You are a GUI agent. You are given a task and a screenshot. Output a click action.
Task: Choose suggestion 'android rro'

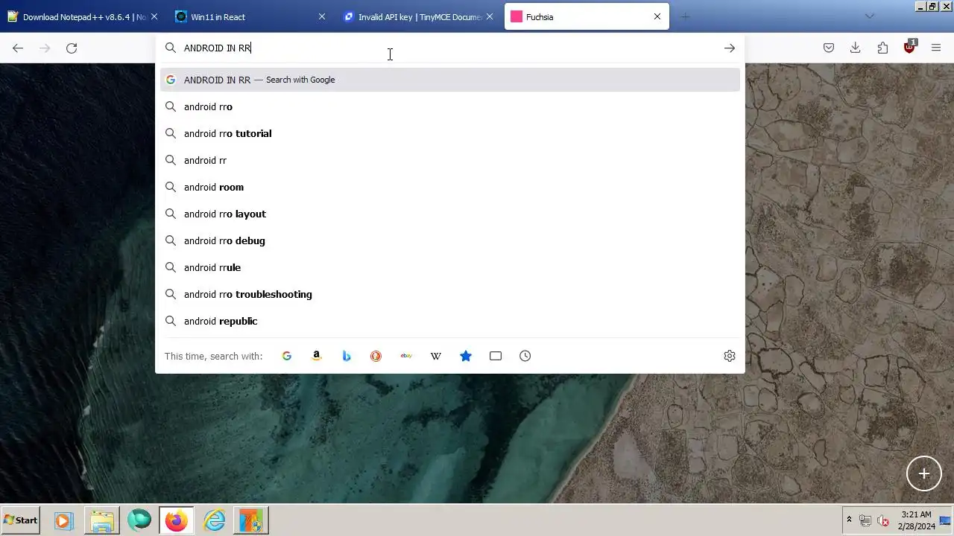click(x=450, y=106)
